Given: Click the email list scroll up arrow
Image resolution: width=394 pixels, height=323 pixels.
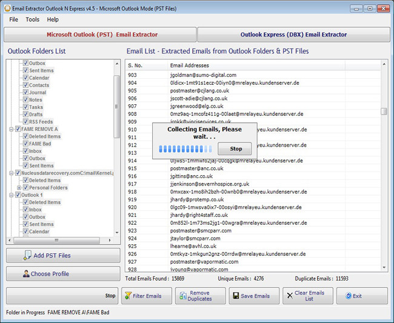Looking at the screenshot, I should click(384, 64).
